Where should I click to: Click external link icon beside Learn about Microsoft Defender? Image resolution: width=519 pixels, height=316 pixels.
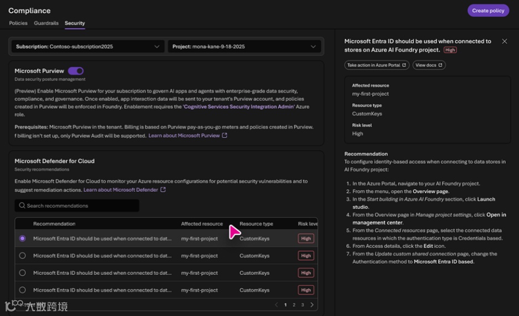tap(163, 190)
